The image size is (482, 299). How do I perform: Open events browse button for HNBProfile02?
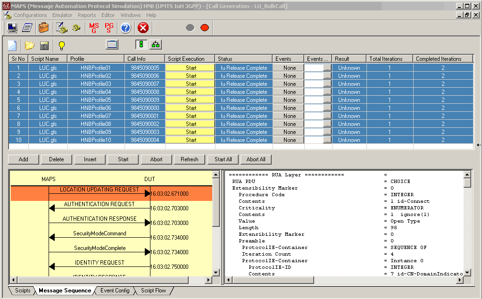[327, 76]
